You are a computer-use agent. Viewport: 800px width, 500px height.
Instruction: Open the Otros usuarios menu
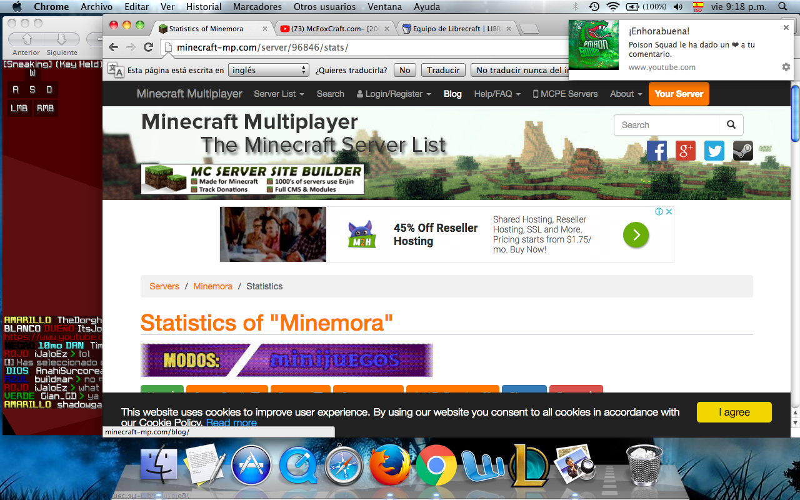(324, 7)
